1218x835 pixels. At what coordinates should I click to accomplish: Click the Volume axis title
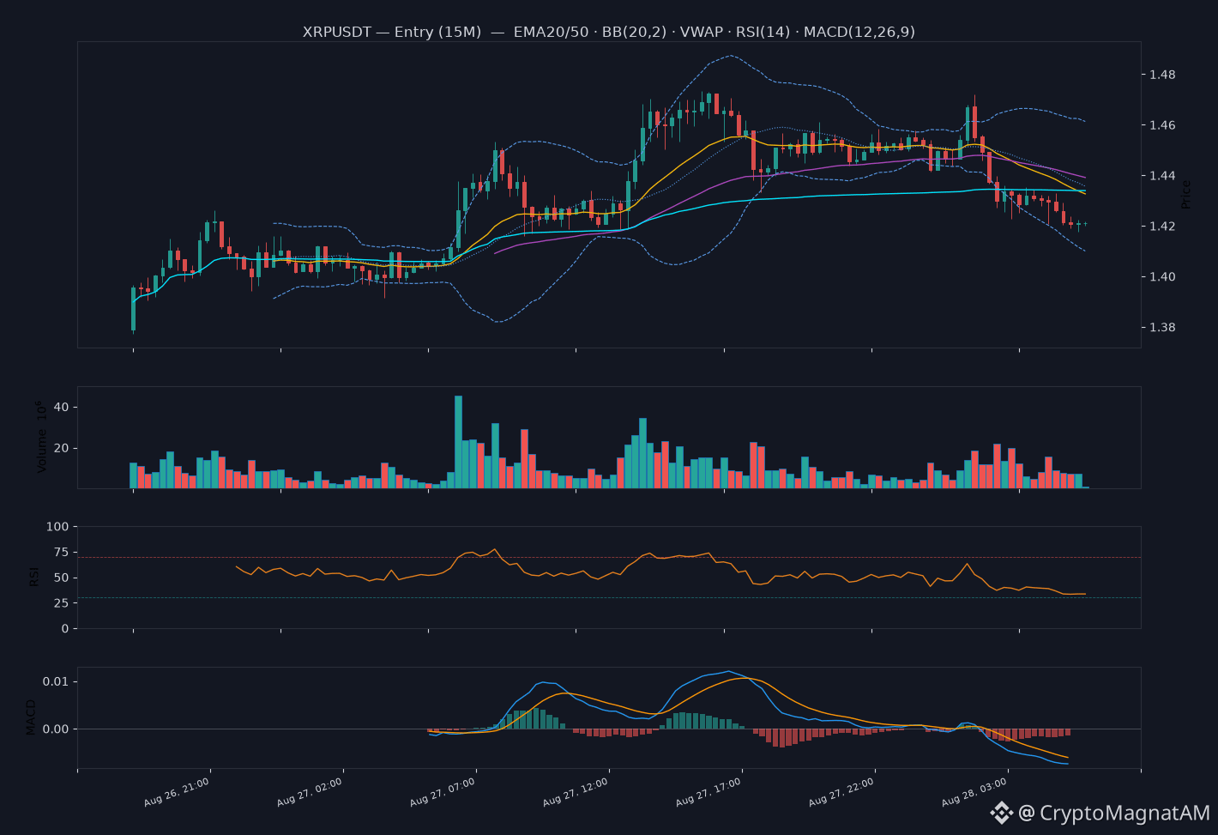pyautogui.click(x=41, y=436)
